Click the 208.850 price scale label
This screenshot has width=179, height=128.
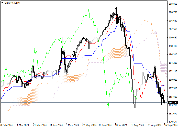pyautogui.click(x=173, y=4)
